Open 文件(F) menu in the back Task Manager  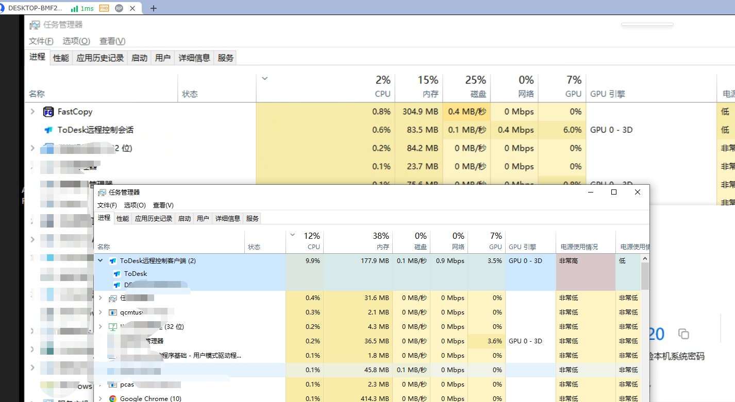pyautogui.click(x=41, y=41)
